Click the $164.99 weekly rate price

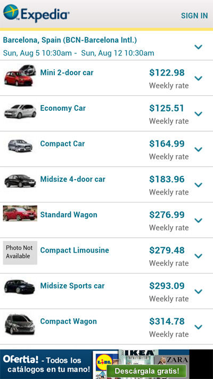click(x=167, y=143)
